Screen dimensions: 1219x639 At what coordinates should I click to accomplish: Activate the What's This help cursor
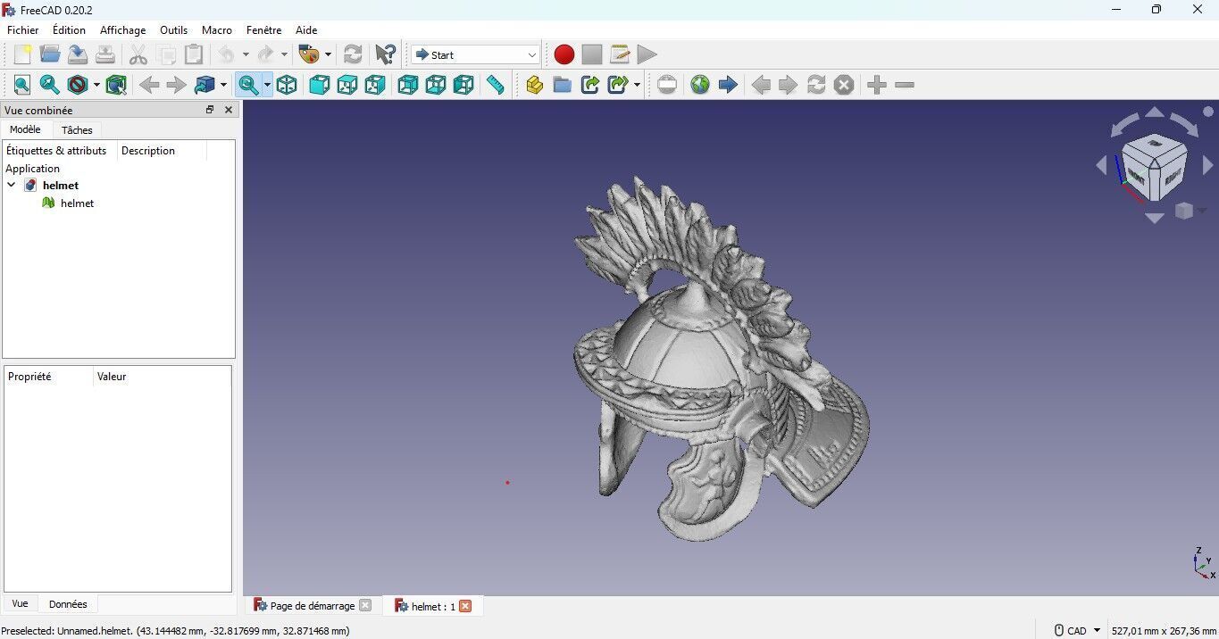386,54
